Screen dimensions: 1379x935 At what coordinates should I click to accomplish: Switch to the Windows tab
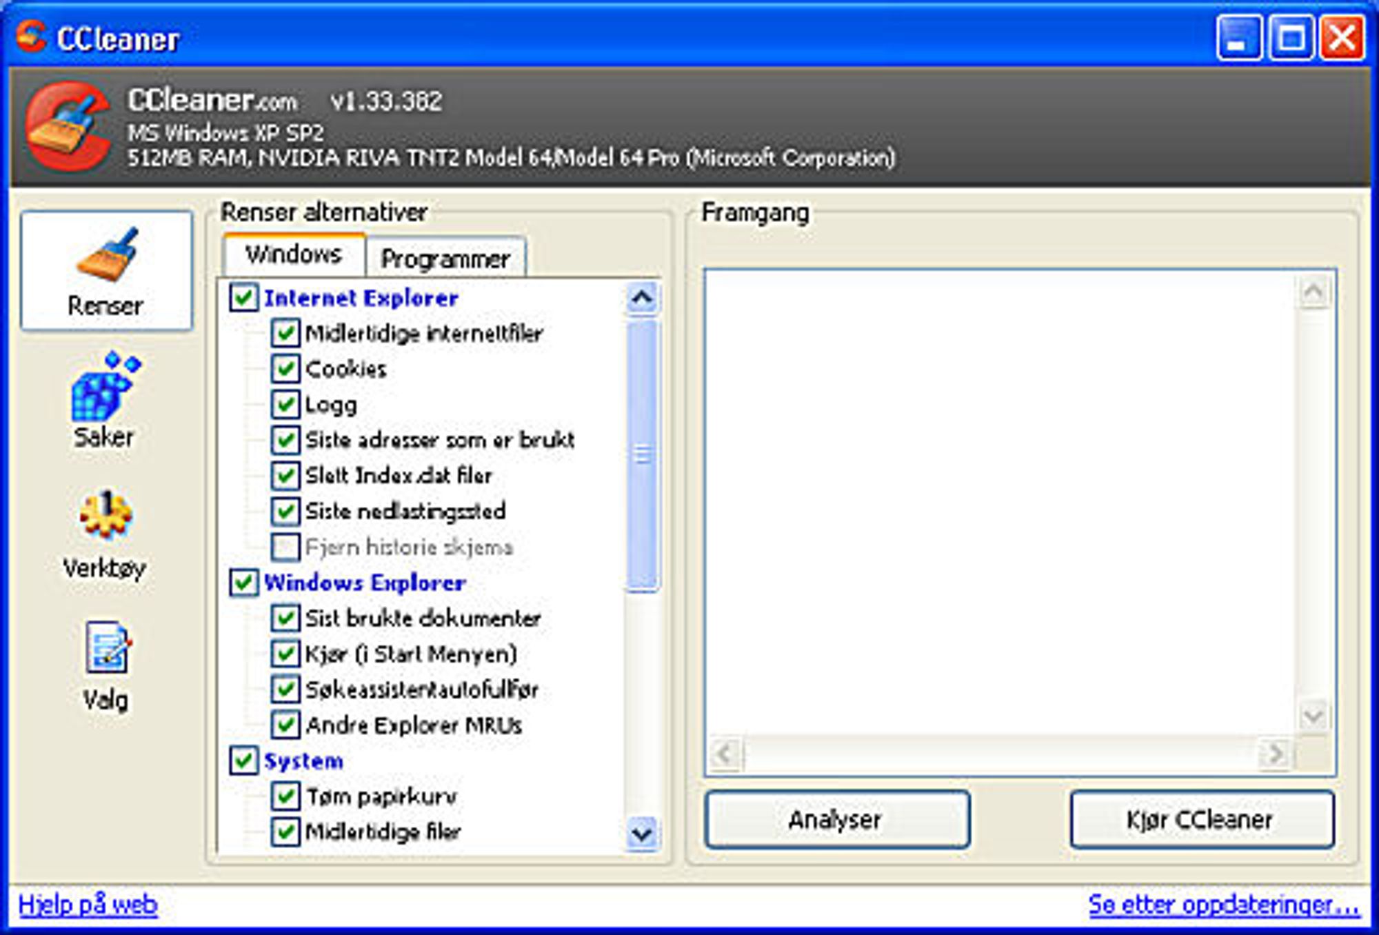pyautogui.click(x=294, y=255)
